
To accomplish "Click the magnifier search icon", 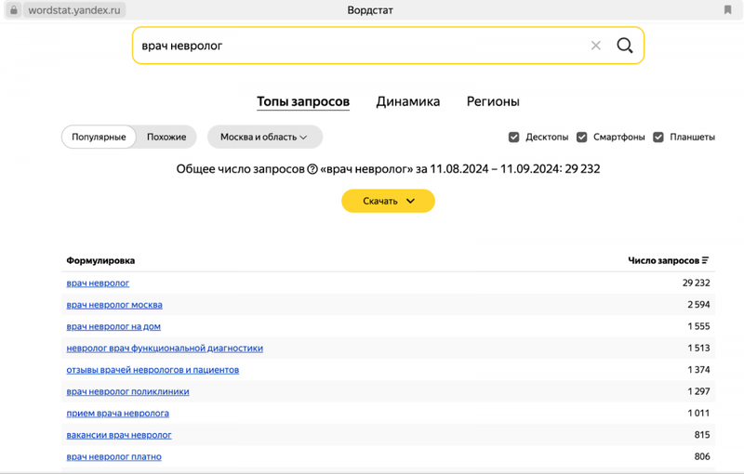I will [x=624, y=46].
